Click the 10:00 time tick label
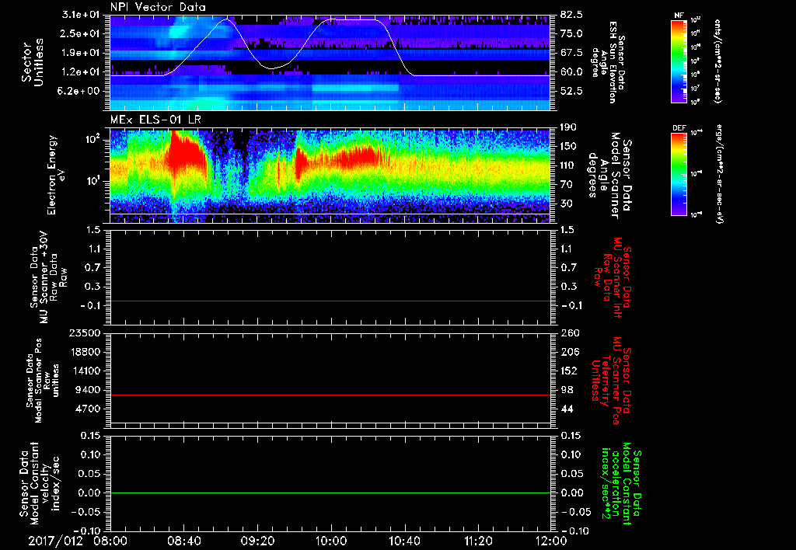 coord(331,541)
